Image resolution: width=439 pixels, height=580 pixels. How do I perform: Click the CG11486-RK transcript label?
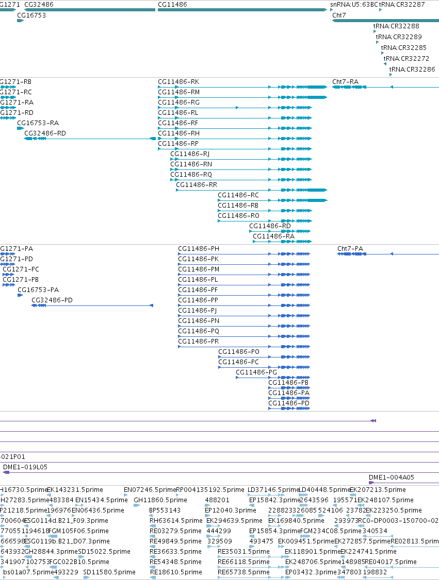point(178,82)
